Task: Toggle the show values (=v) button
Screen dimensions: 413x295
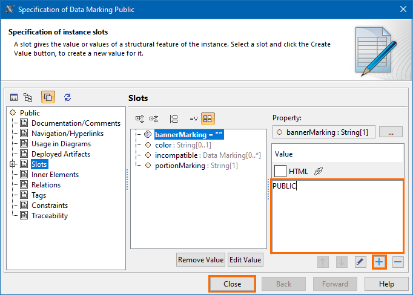Action: pyautogui.click(x=194, y=119)
